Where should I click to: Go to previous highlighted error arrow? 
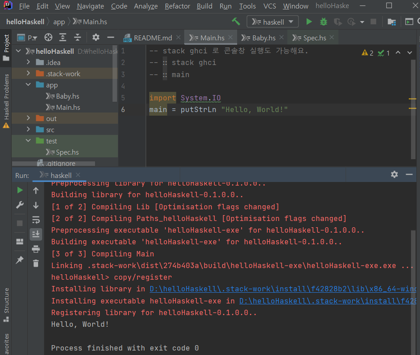[398, 53]
